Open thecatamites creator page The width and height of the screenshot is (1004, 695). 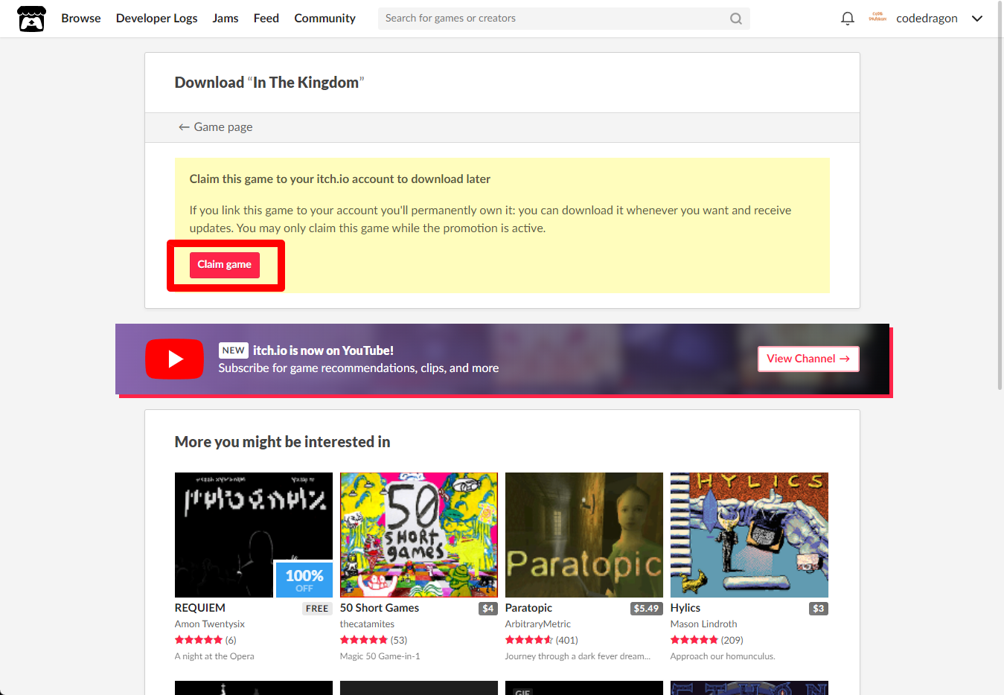point(368,624)
